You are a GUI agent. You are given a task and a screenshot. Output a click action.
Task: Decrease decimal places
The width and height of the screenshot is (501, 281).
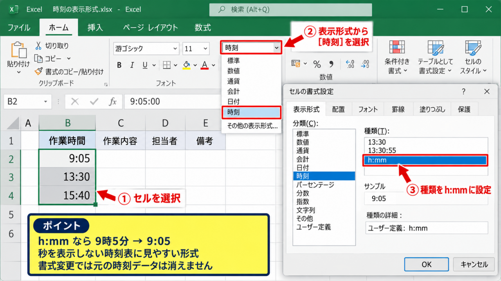(365, 64)
